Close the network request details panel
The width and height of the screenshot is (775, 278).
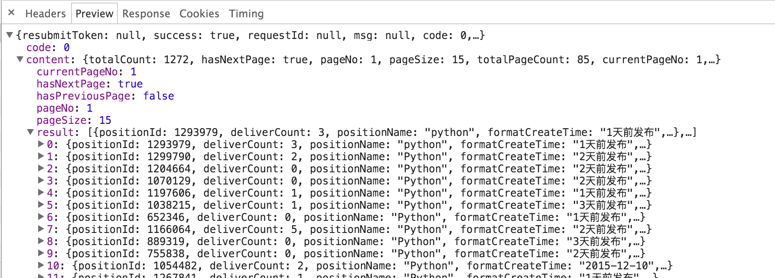(x=12, y=13)
